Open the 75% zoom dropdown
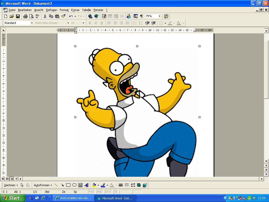 click(x=159, y=16)
